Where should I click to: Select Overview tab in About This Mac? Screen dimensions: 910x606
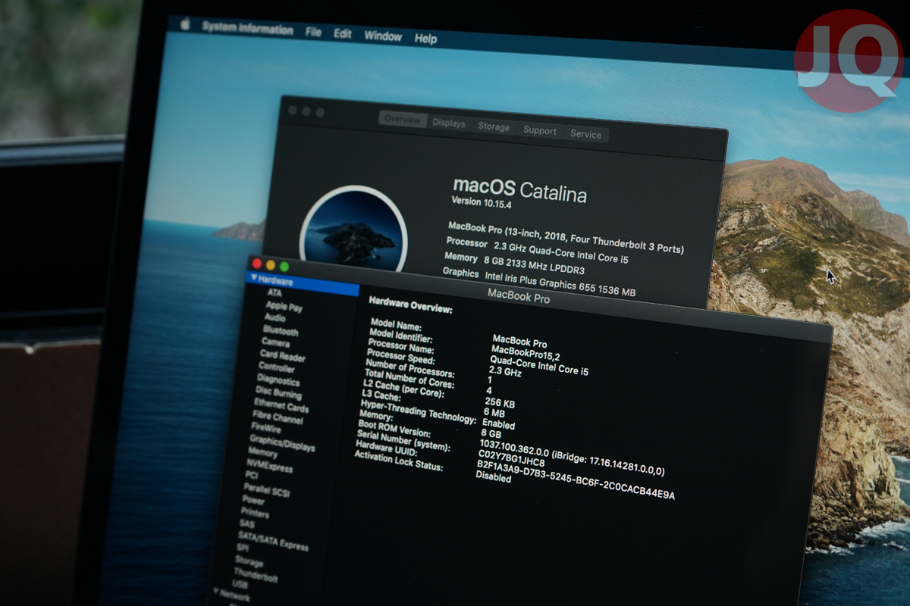[x=402, y=120]
